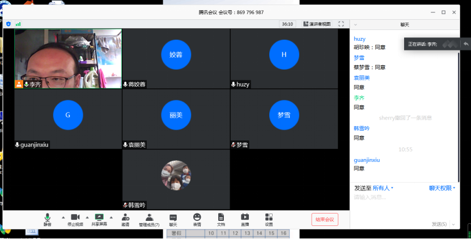
Task: Open meeting Settings (设置) icon
Action: (269, 219)
